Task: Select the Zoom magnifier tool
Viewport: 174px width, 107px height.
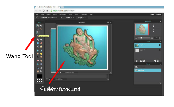Action: [x=41, y=71]
